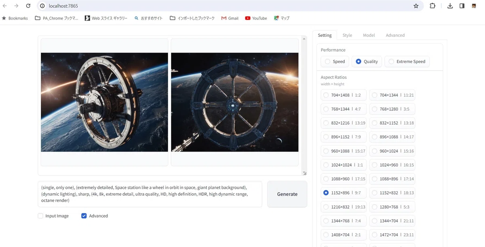Reload the page with the refresh icon

coord(28,6)
